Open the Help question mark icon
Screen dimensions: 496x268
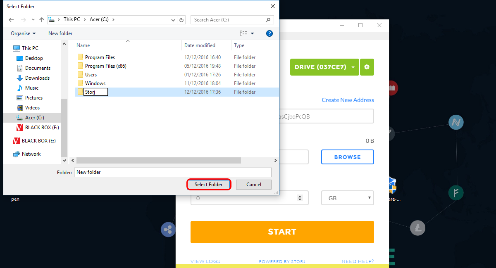coord(269,33)
